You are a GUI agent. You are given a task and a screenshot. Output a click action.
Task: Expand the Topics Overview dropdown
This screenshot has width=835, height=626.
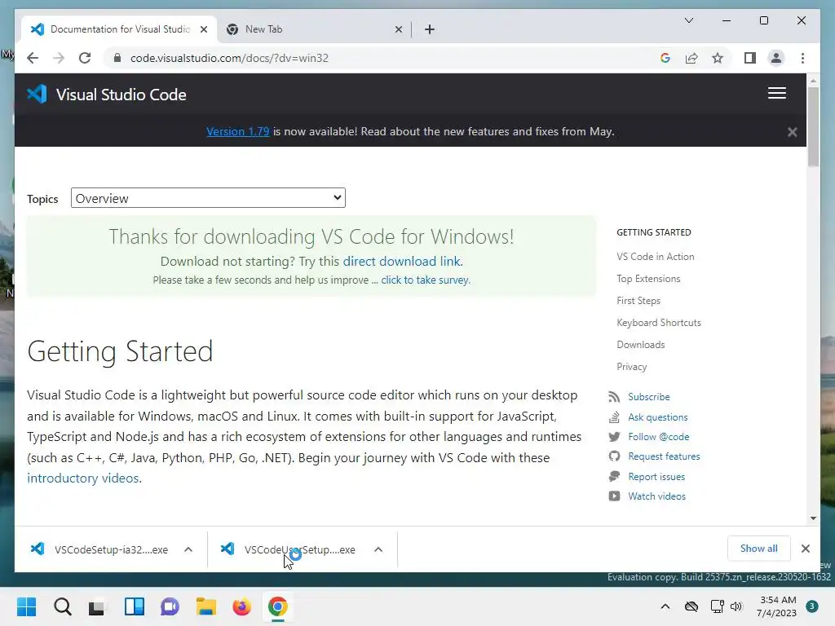(208, 198)
